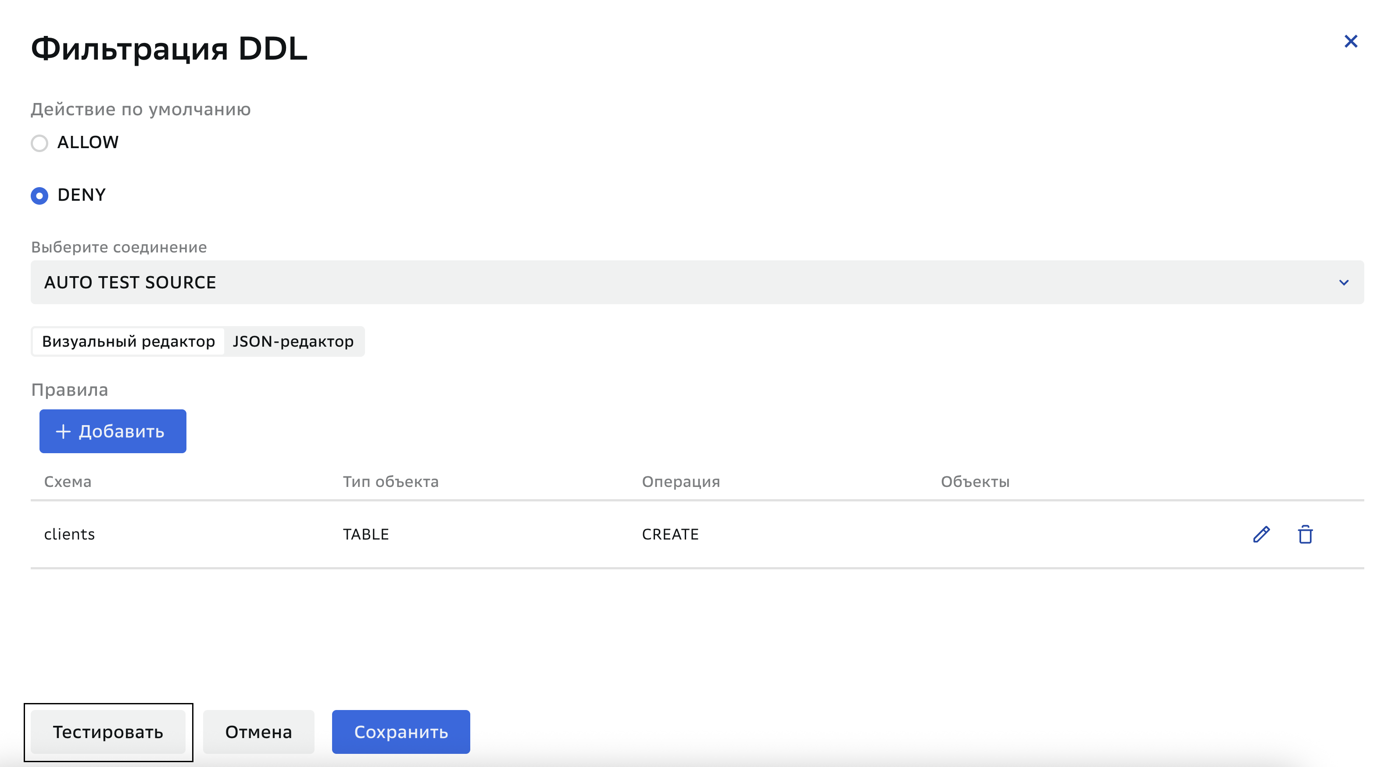
Task: Click the Тестировать button
Action: (108, 732)
